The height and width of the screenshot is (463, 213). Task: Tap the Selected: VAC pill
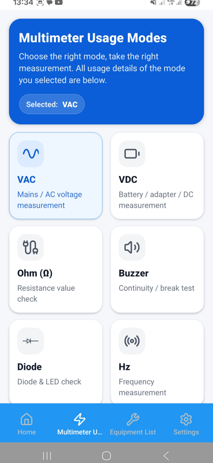coord(52,104)
